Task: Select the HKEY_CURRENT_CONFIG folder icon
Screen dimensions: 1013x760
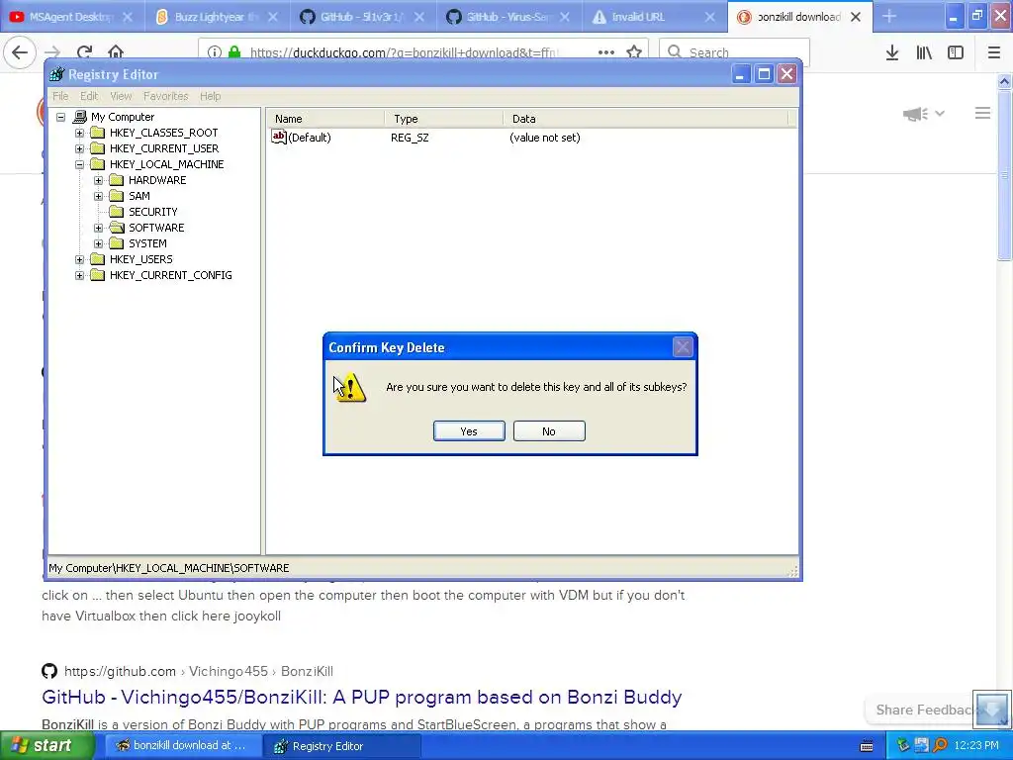Action: (98, 275)
